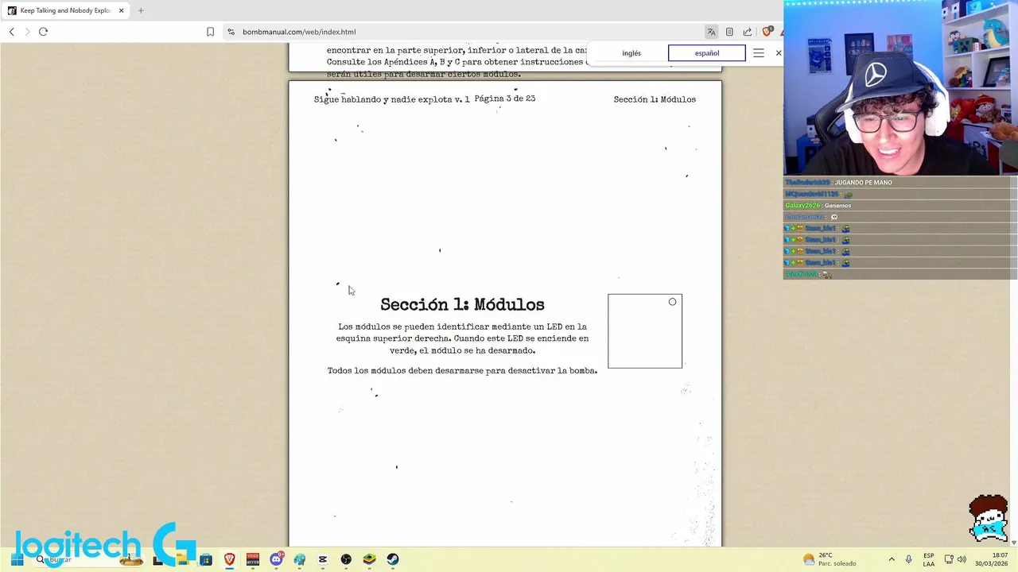Open the Windows Start menu
The image size is (1018, 572).
point(17,559)
